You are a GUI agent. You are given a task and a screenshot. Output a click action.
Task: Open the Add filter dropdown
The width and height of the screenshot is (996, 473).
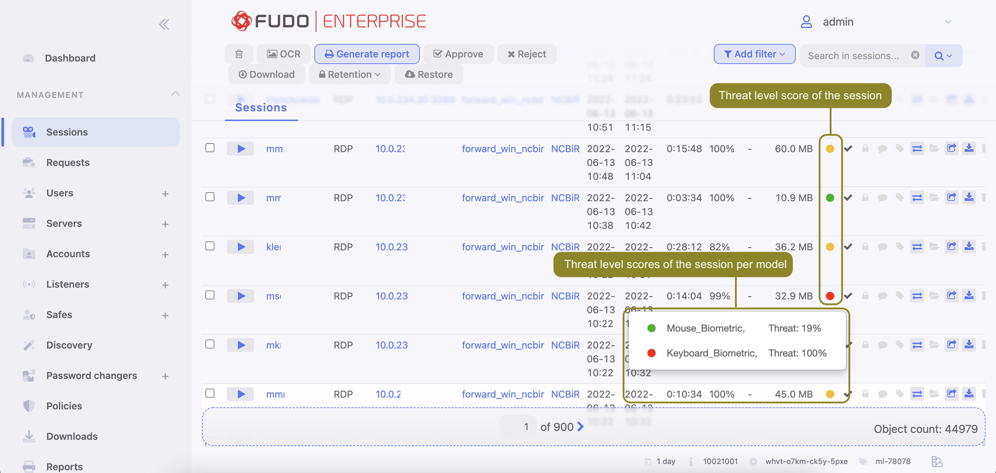754,54
